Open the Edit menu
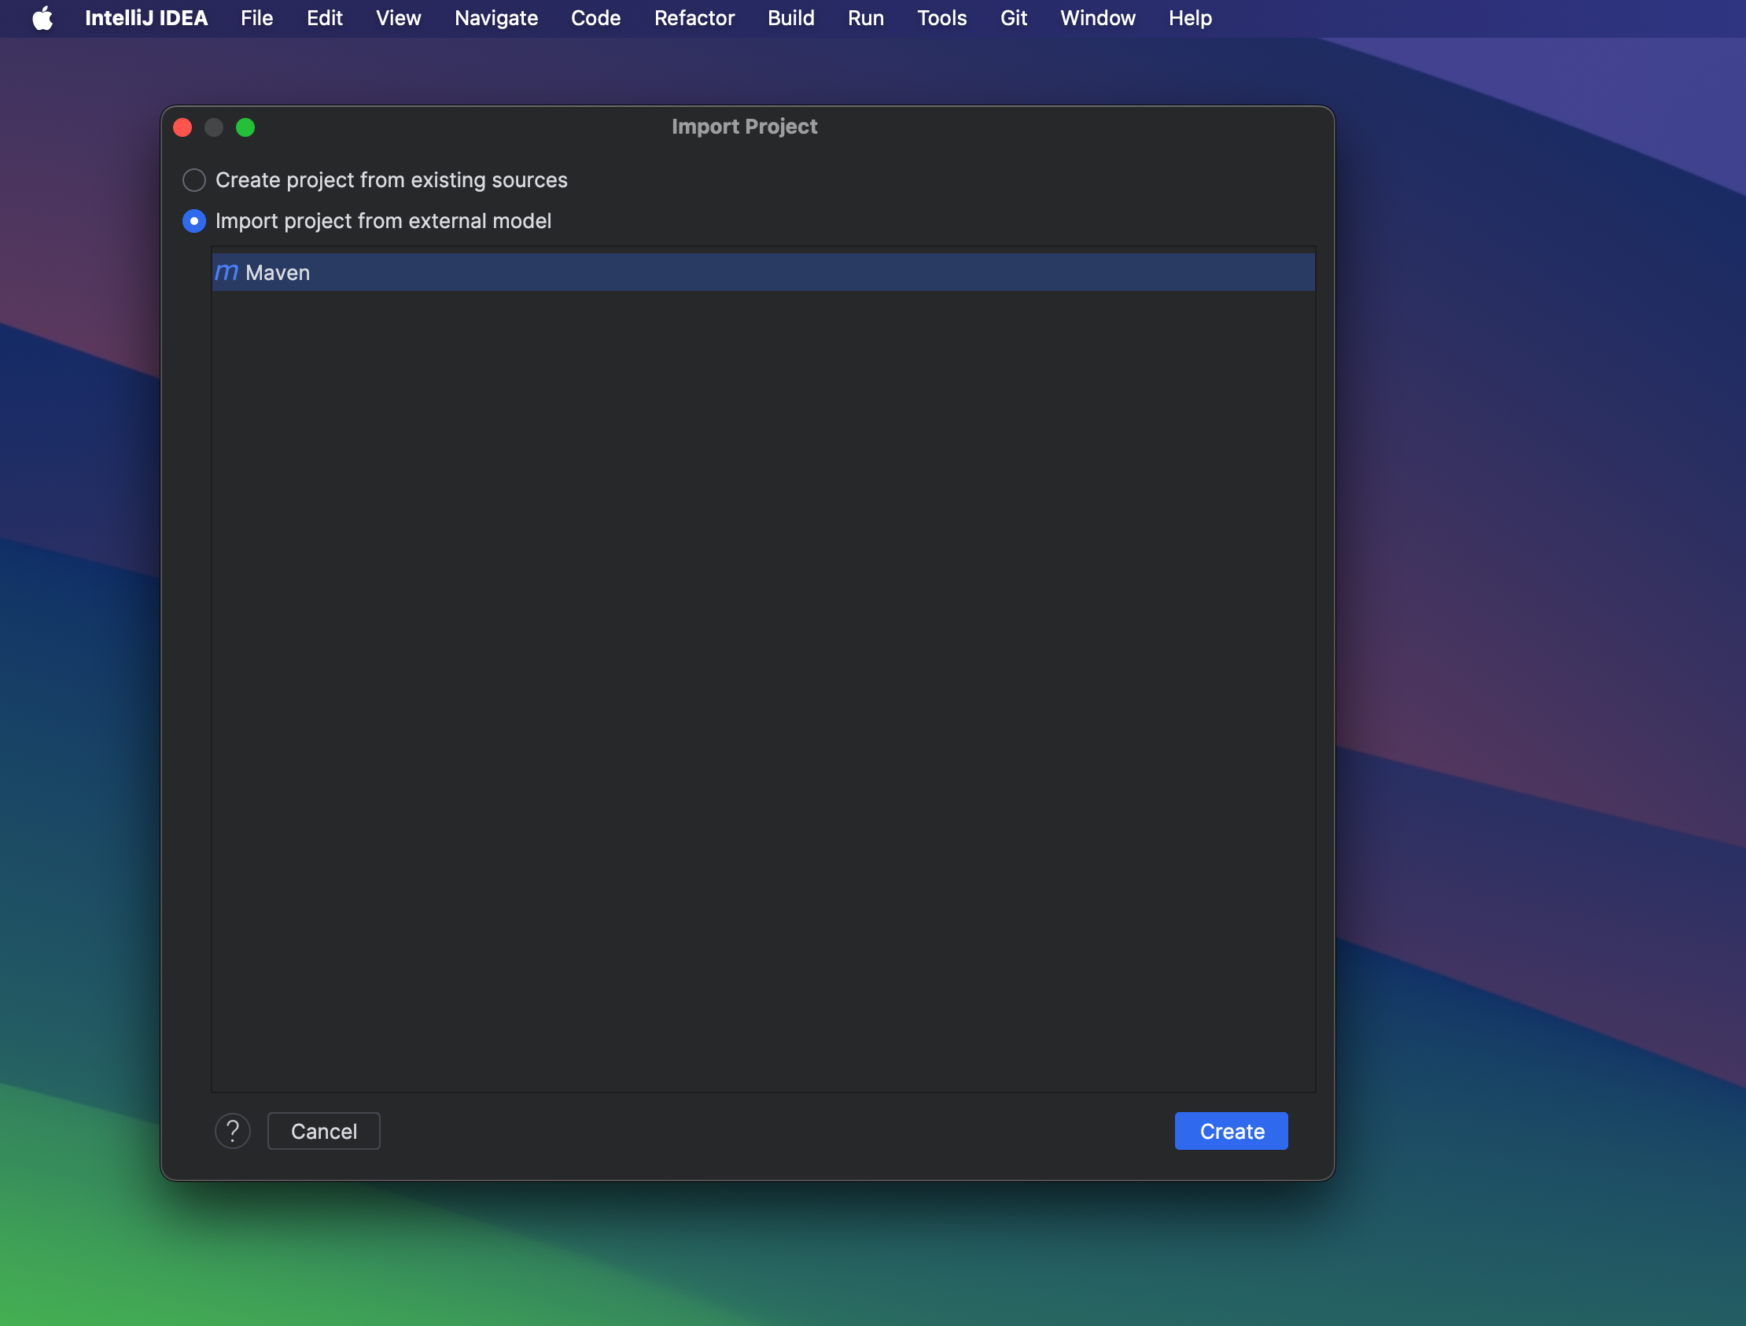This screenshot has height=1326, width=1746. [324, 18]
